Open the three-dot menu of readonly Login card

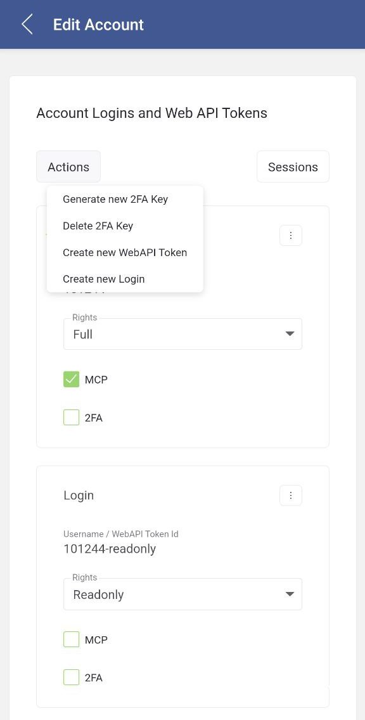point(291,496)
